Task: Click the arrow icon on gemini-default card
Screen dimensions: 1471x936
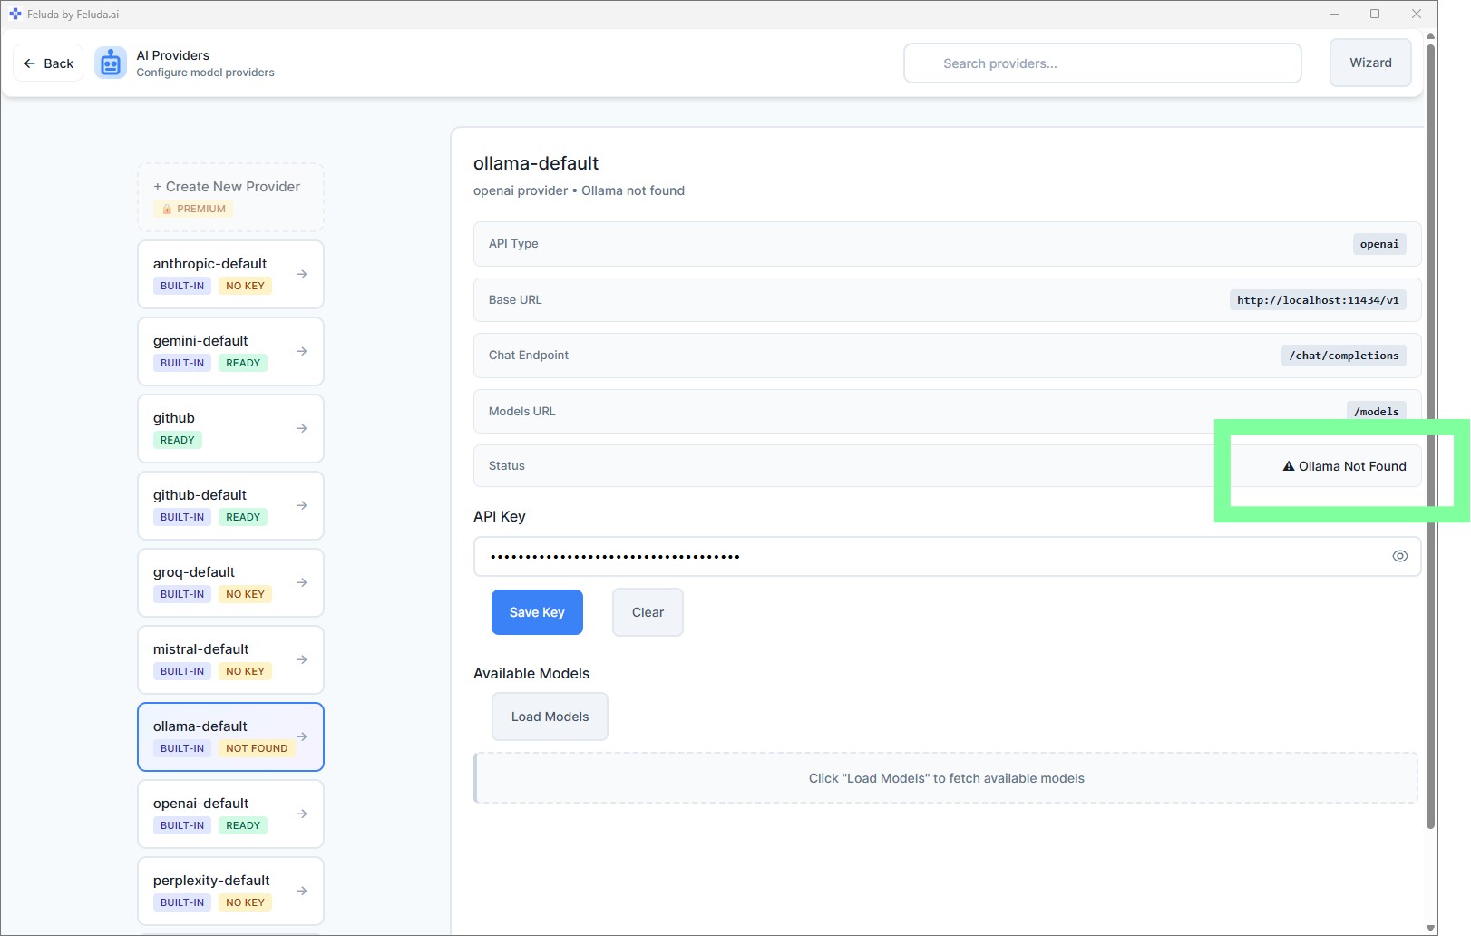Action: pyautogui.click(x=302, y=351)
